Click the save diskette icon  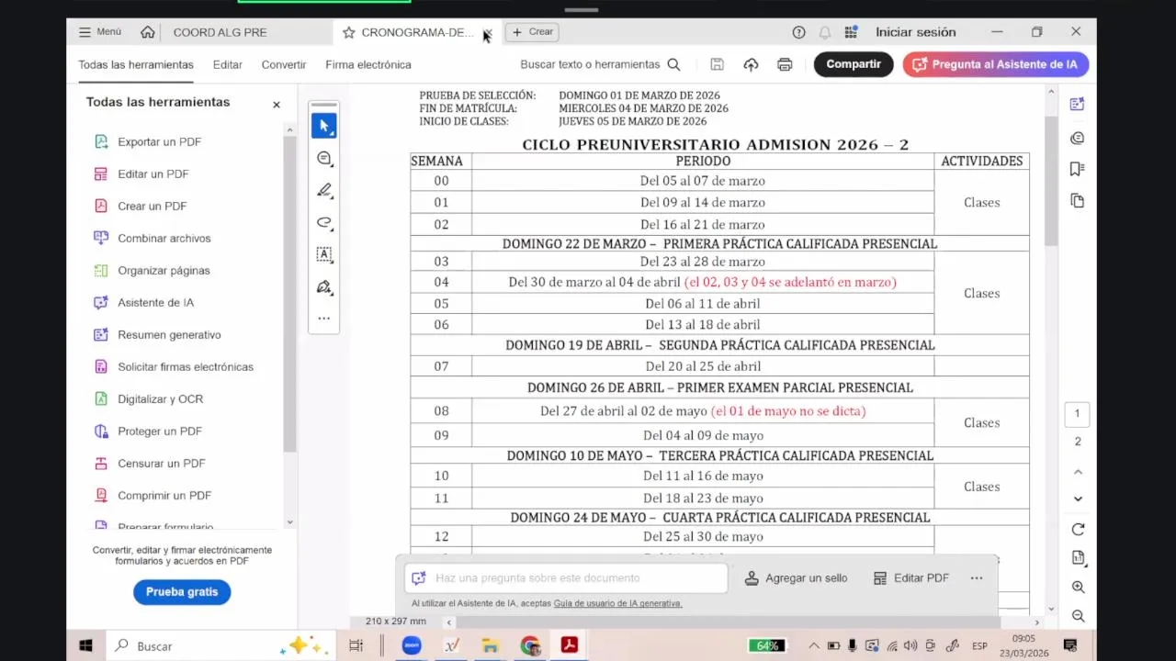(x=717, y=64)
